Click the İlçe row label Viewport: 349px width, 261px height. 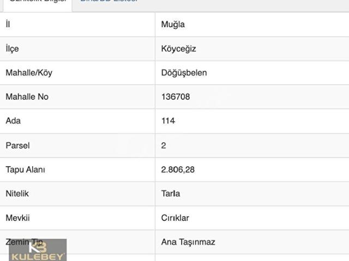pyautogui.click(x=12, y=48)
